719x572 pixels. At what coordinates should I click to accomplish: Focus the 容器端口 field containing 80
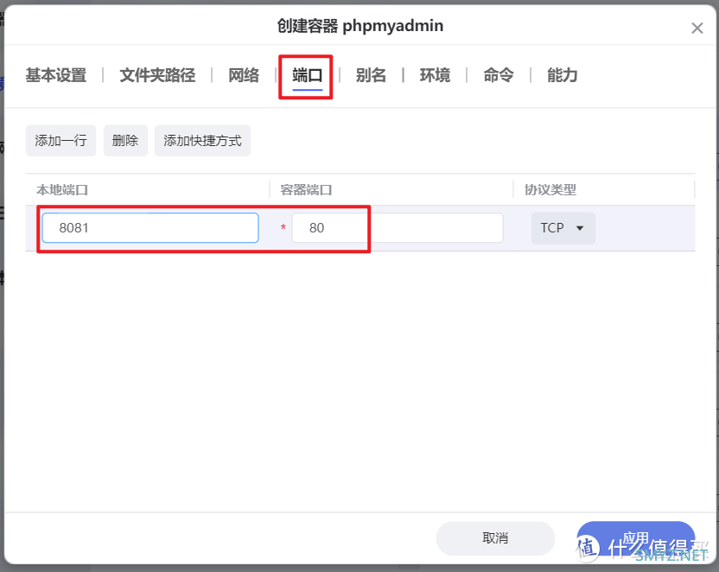(398, 228)
